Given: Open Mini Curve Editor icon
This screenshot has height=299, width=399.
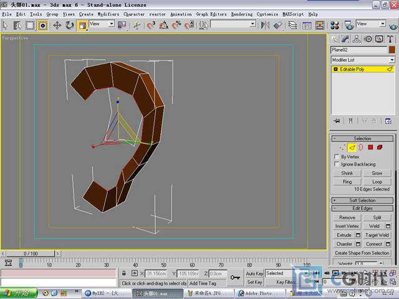Looking at the screenshot, I should coord(8,263).
